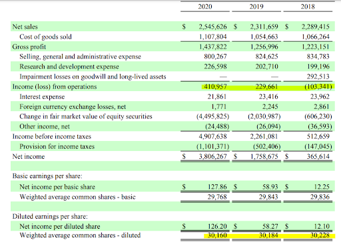Select interest expense value 23,962
The height and width of the screenshot is (242, 341).
[x=320, y=96]
